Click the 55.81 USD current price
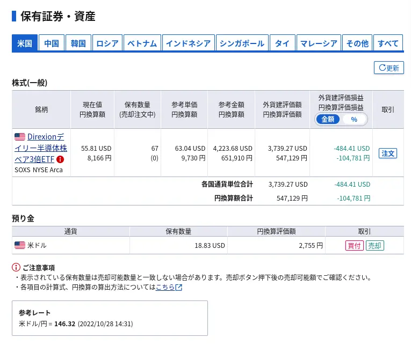The image size is (411, 345). click(96, 149)
